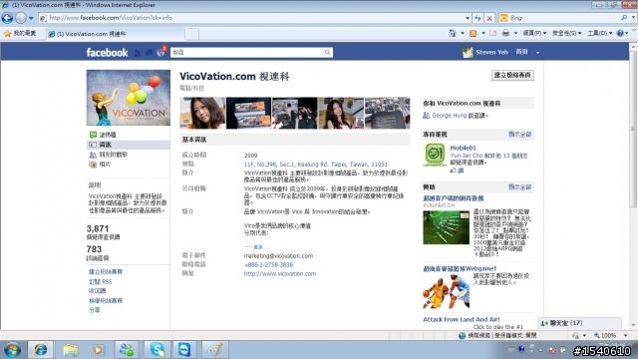Open Windows Explorer folder on taskbar
Viewport: 638px width, 359px height.
[70, 350]
